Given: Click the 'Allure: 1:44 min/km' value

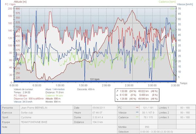Looking at the screenshot, I should tap(55, 89).
